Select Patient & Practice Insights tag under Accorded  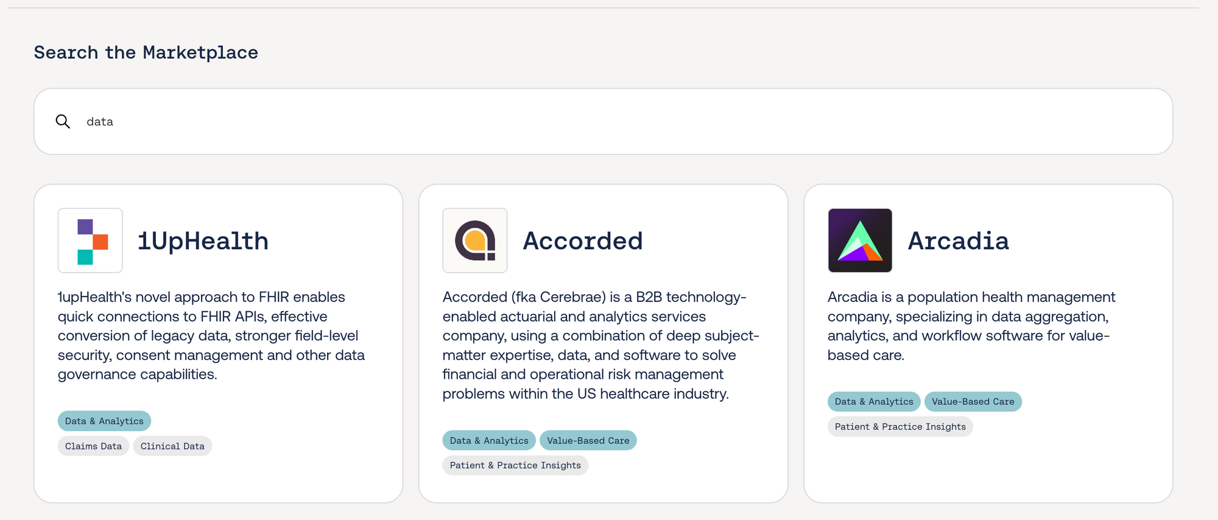(515, 465)
